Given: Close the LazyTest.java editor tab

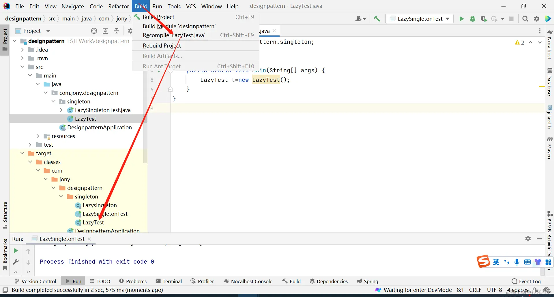Looking at the screenshot, I should click(x=274, y=31).
